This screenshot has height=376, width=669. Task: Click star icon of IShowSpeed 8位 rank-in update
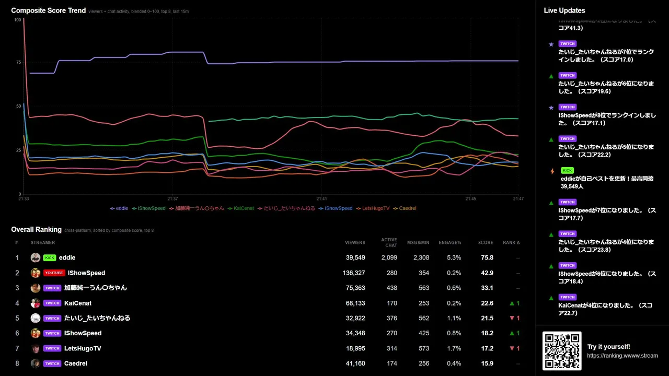(x=551, y=108)
